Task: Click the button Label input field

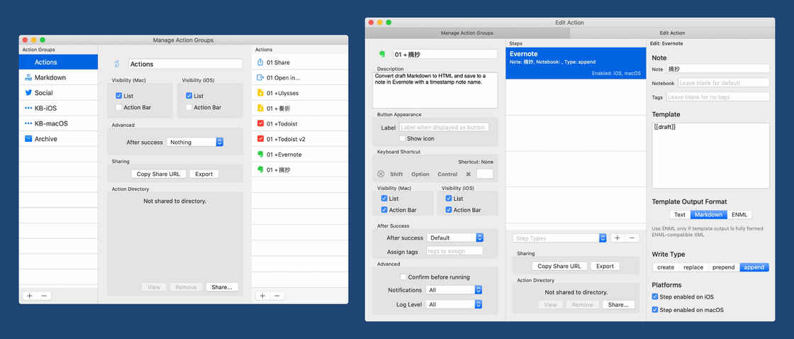Action: (444, 127)
